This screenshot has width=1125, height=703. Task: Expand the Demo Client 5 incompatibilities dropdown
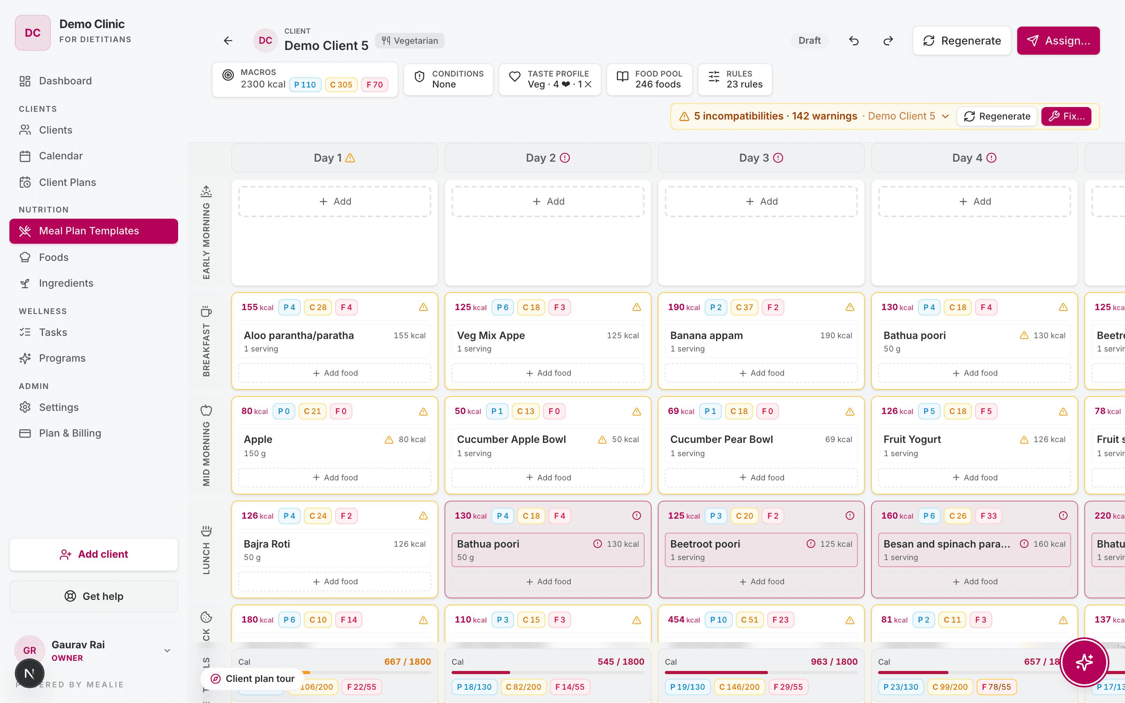[x=945, y=116]
